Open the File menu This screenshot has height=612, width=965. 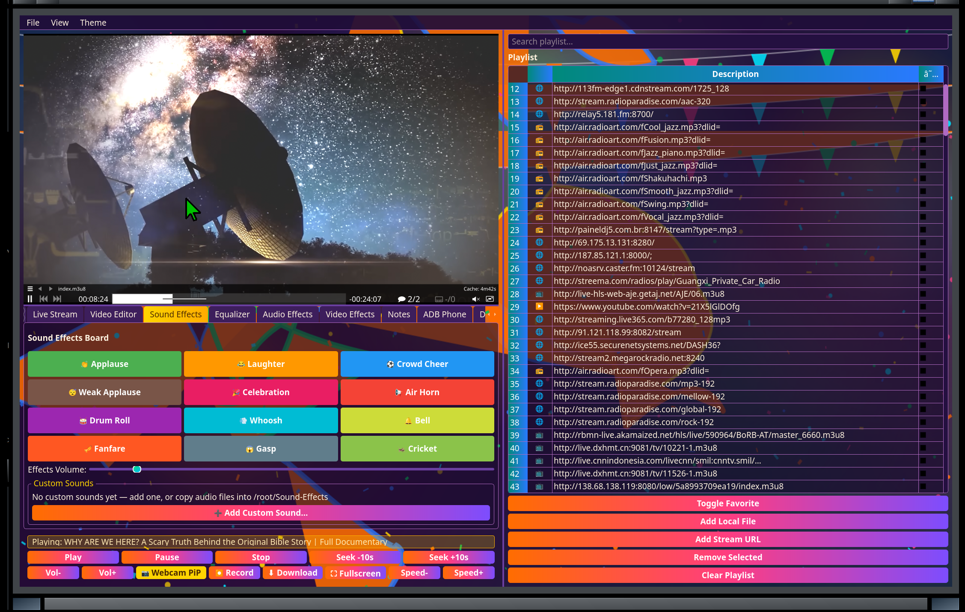click(x=33, y=23)
